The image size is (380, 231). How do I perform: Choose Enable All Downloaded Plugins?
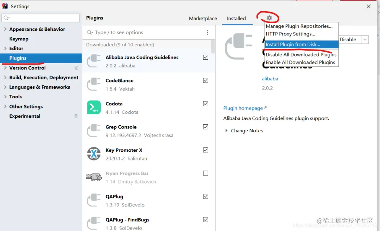pos(302,62)
